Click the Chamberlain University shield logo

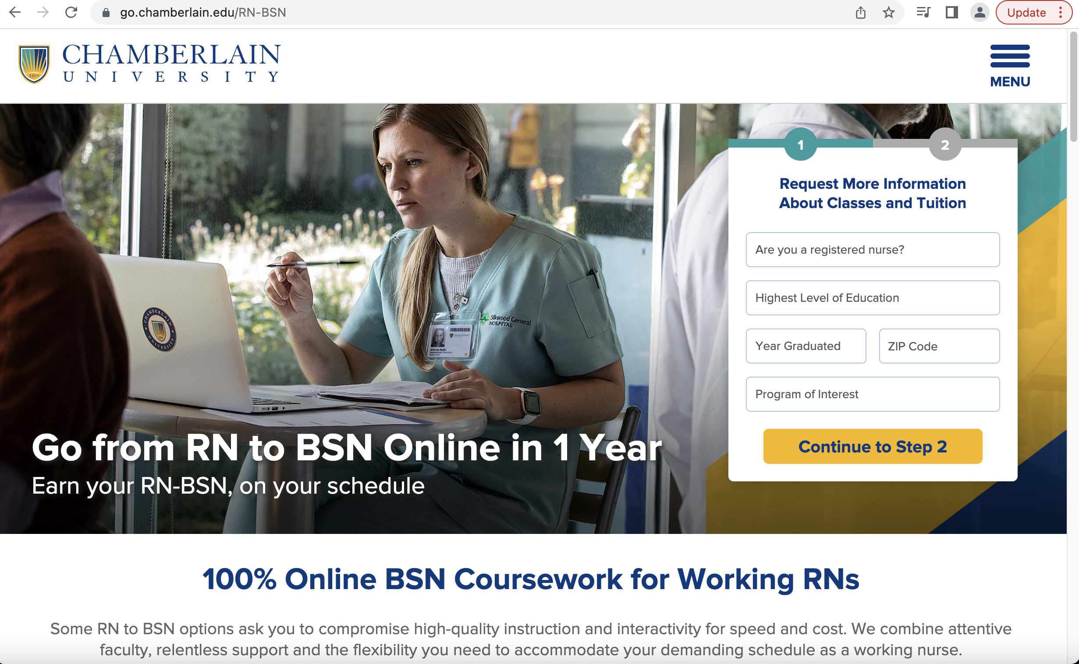[x=34, y=64]
